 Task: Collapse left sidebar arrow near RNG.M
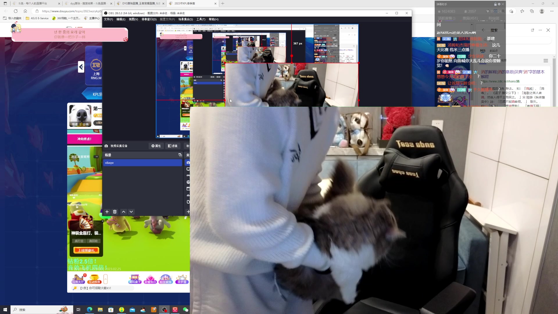click(81, 67)
